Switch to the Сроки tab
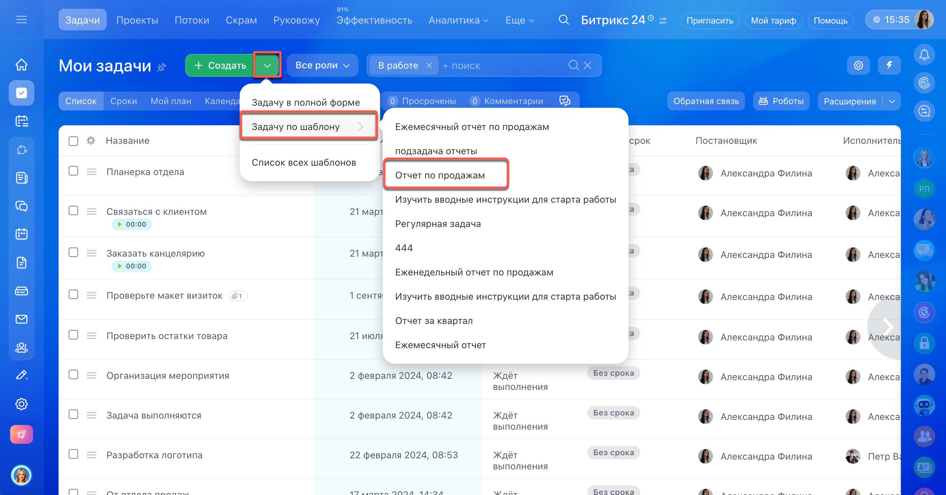 click(124, 101)
